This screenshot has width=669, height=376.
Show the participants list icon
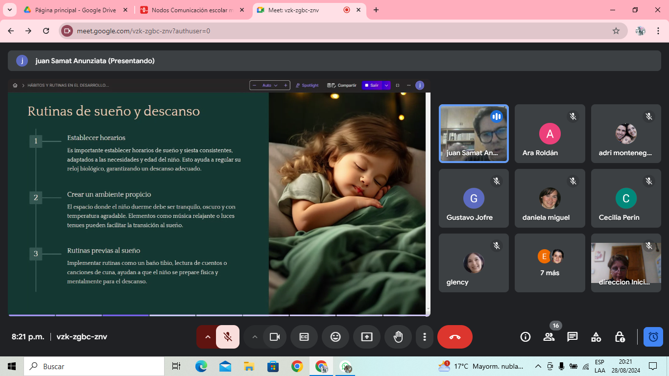[549, 337]
